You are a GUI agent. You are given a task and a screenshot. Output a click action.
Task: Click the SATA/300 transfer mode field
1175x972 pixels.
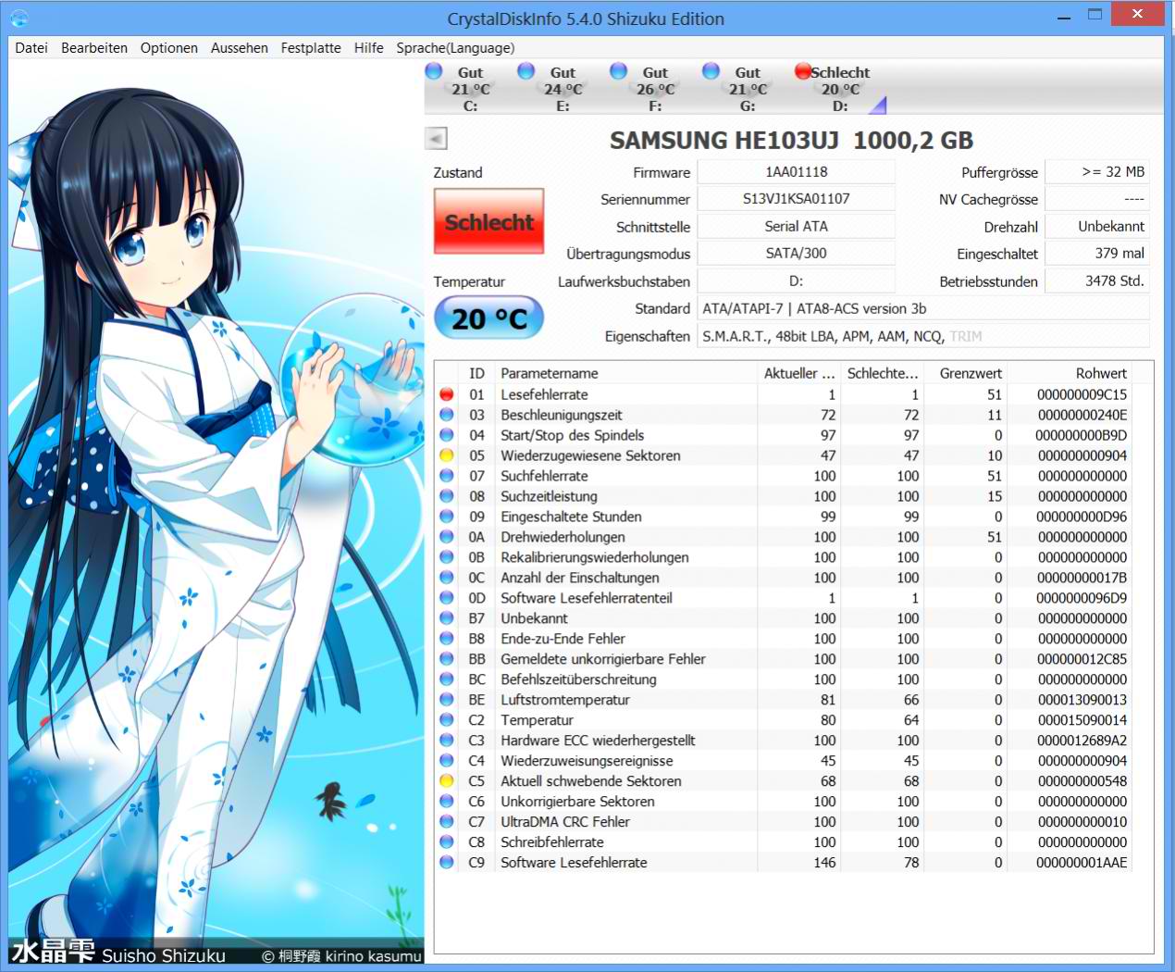(796, 254)
